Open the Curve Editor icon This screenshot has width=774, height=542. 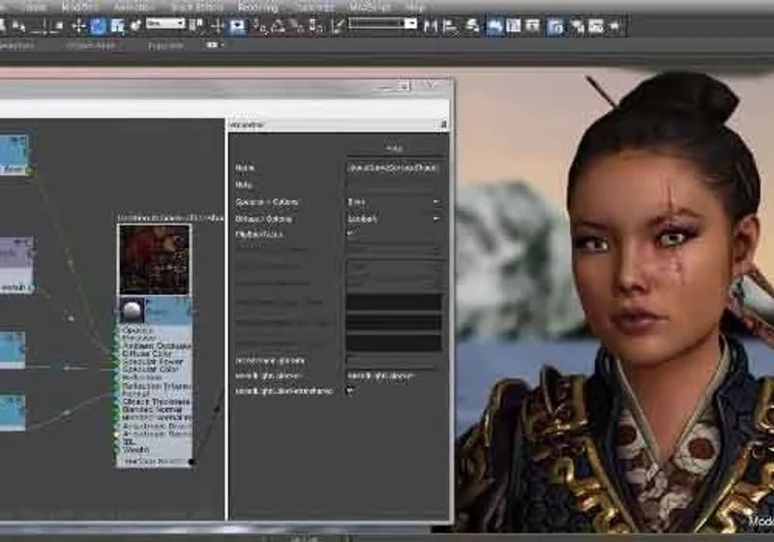click(514, 26)
